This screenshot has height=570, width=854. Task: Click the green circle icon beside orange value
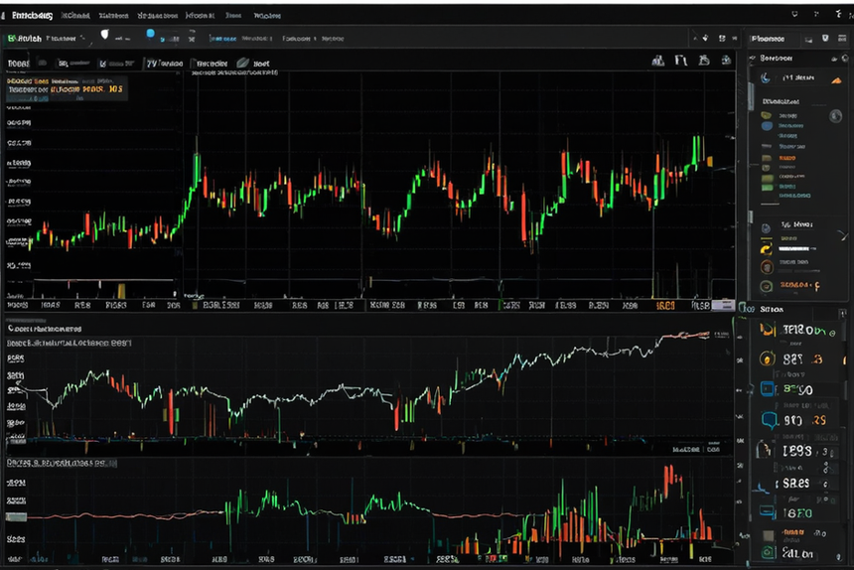[x=767, y=286]
